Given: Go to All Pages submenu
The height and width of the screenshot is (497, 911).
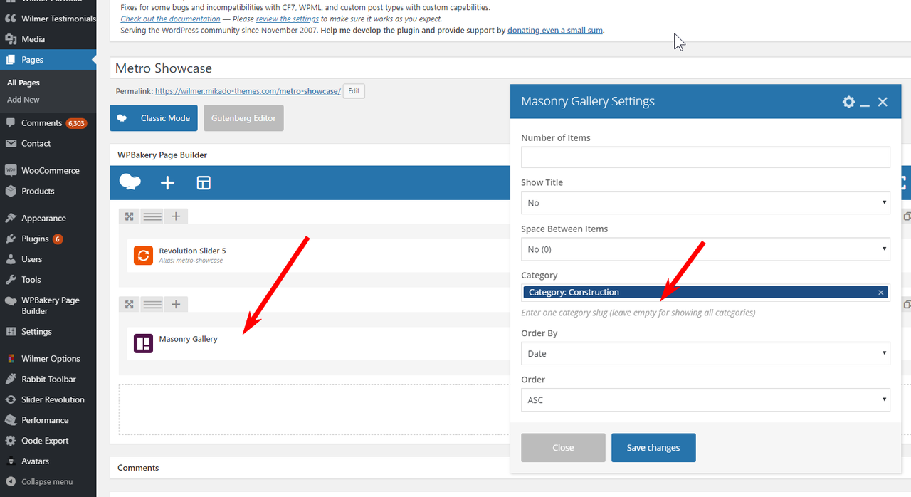Looking at the screenshot, I should tap(23, 83).
